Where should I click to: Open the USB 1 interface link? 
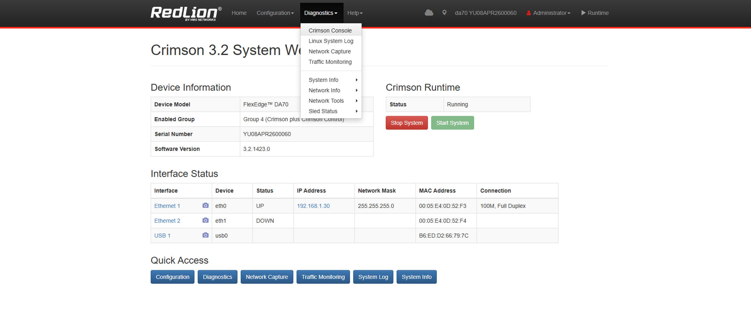point(162,236)
